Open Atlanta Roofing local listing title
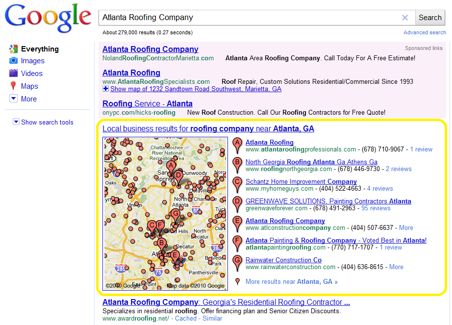Image resolution: width=452 pixels, height=325 pixels. tap(270, 142)
